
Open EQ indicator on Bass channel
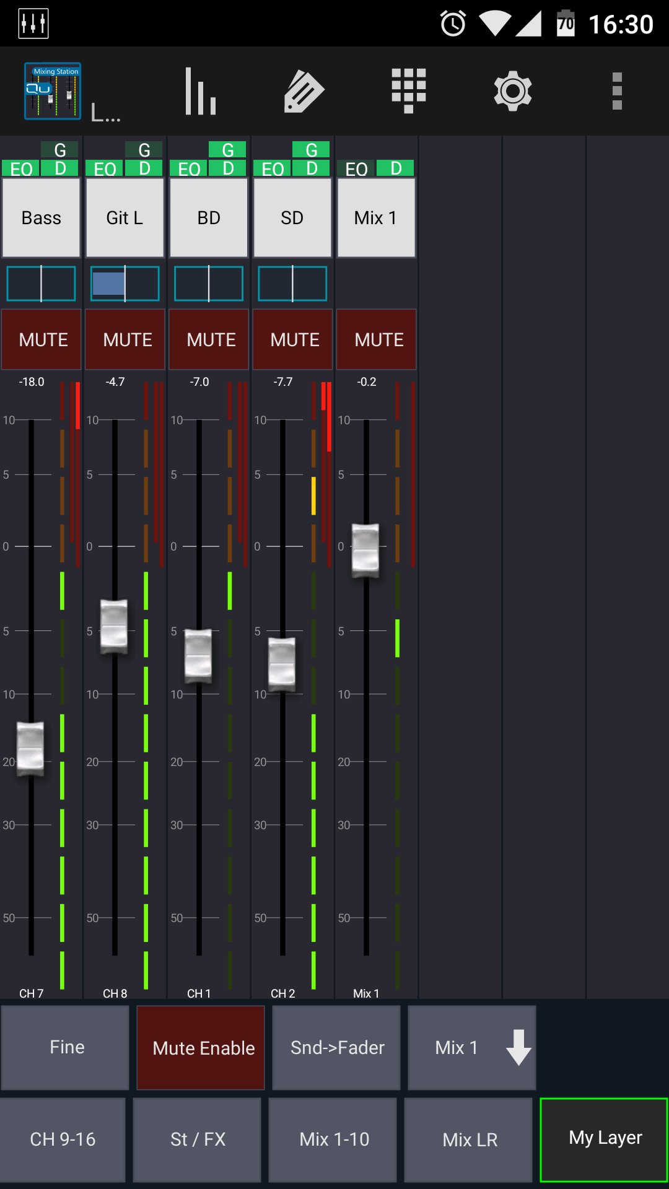click(x=21, y=168)
